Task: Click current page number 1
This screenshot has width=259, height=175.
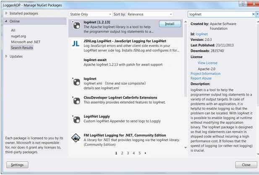Action: coord(116,153)
